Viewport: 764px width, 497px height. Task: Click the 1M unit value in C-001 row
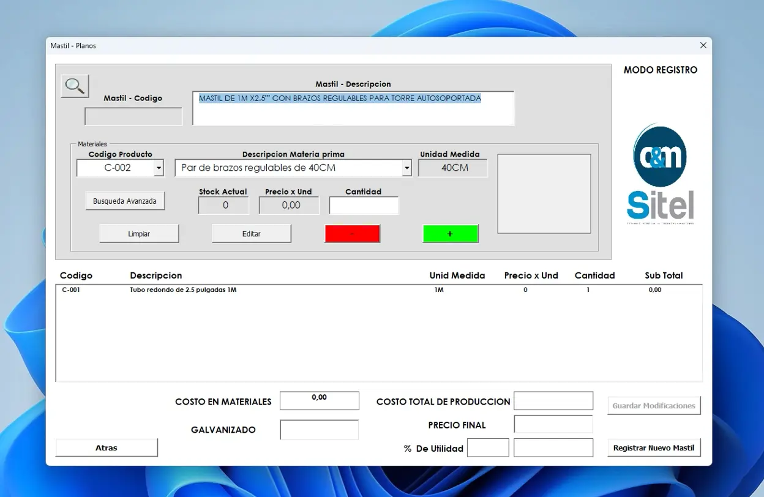click(x=439, y=290)
